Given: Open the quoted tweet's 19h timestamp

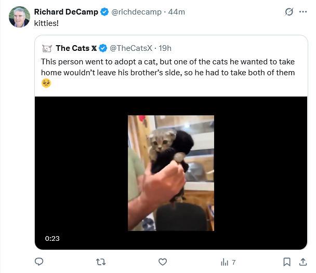Looking at the screenshot, I should click(x=165, y=48).
